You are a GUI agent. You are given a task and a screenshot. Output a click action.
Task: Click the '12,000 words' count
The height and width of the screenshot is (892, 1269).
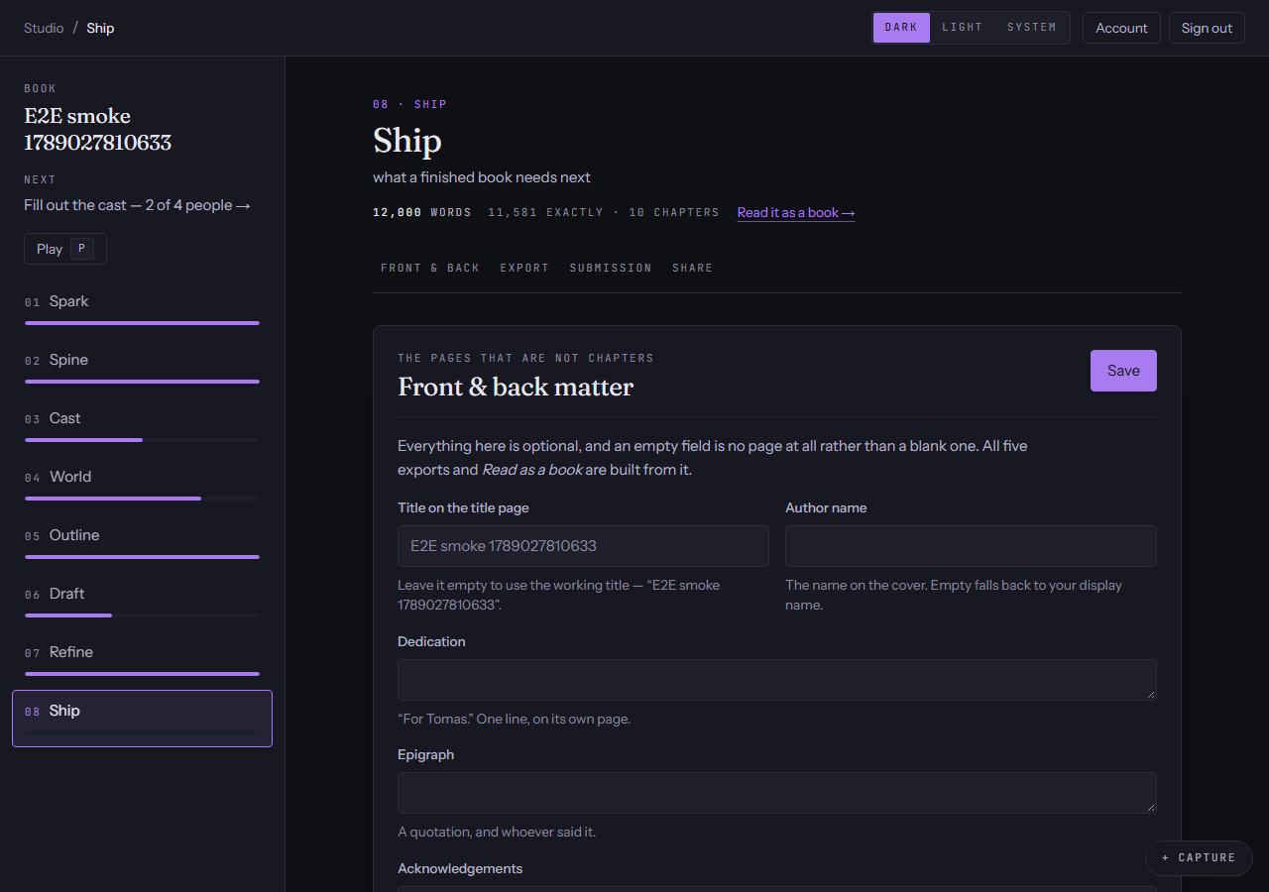[422, 212]
